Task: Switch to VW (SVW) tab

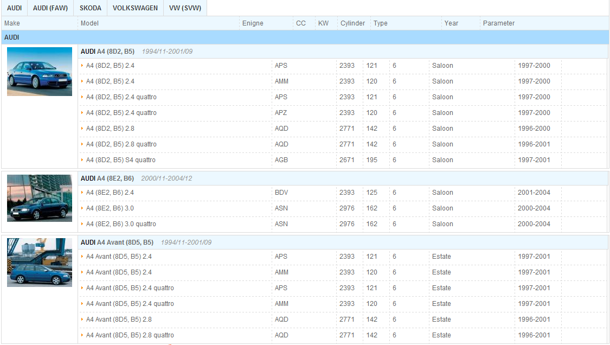Action: 185,8
